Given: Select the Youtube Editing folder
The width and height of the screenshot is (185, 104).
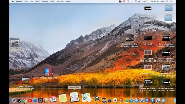Looking at the screenshot, I should point(168,20).
